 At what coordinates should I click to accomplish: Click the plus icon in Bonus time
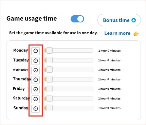click(134, 20)
